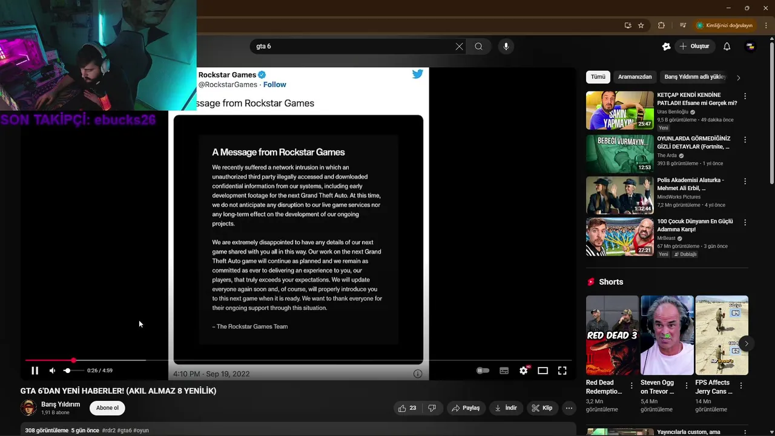Open the Polis Akademisi Alaturka video thumbnail

coord(620,196)
